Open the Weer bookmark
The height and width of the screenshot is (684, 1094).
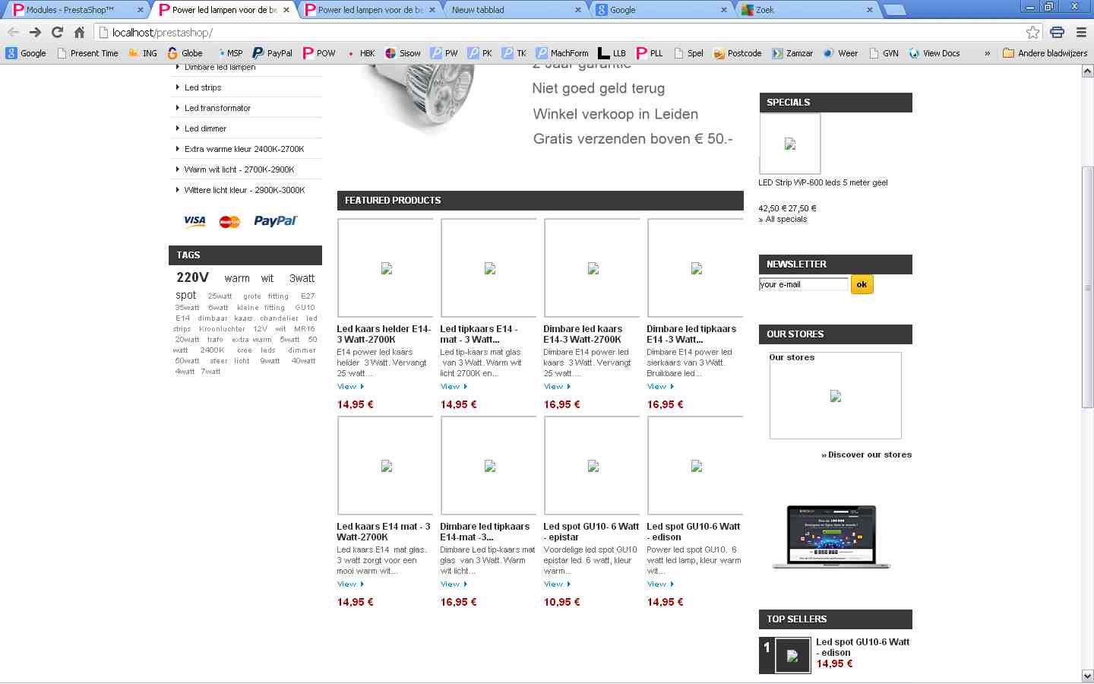(x=841, y=53)
